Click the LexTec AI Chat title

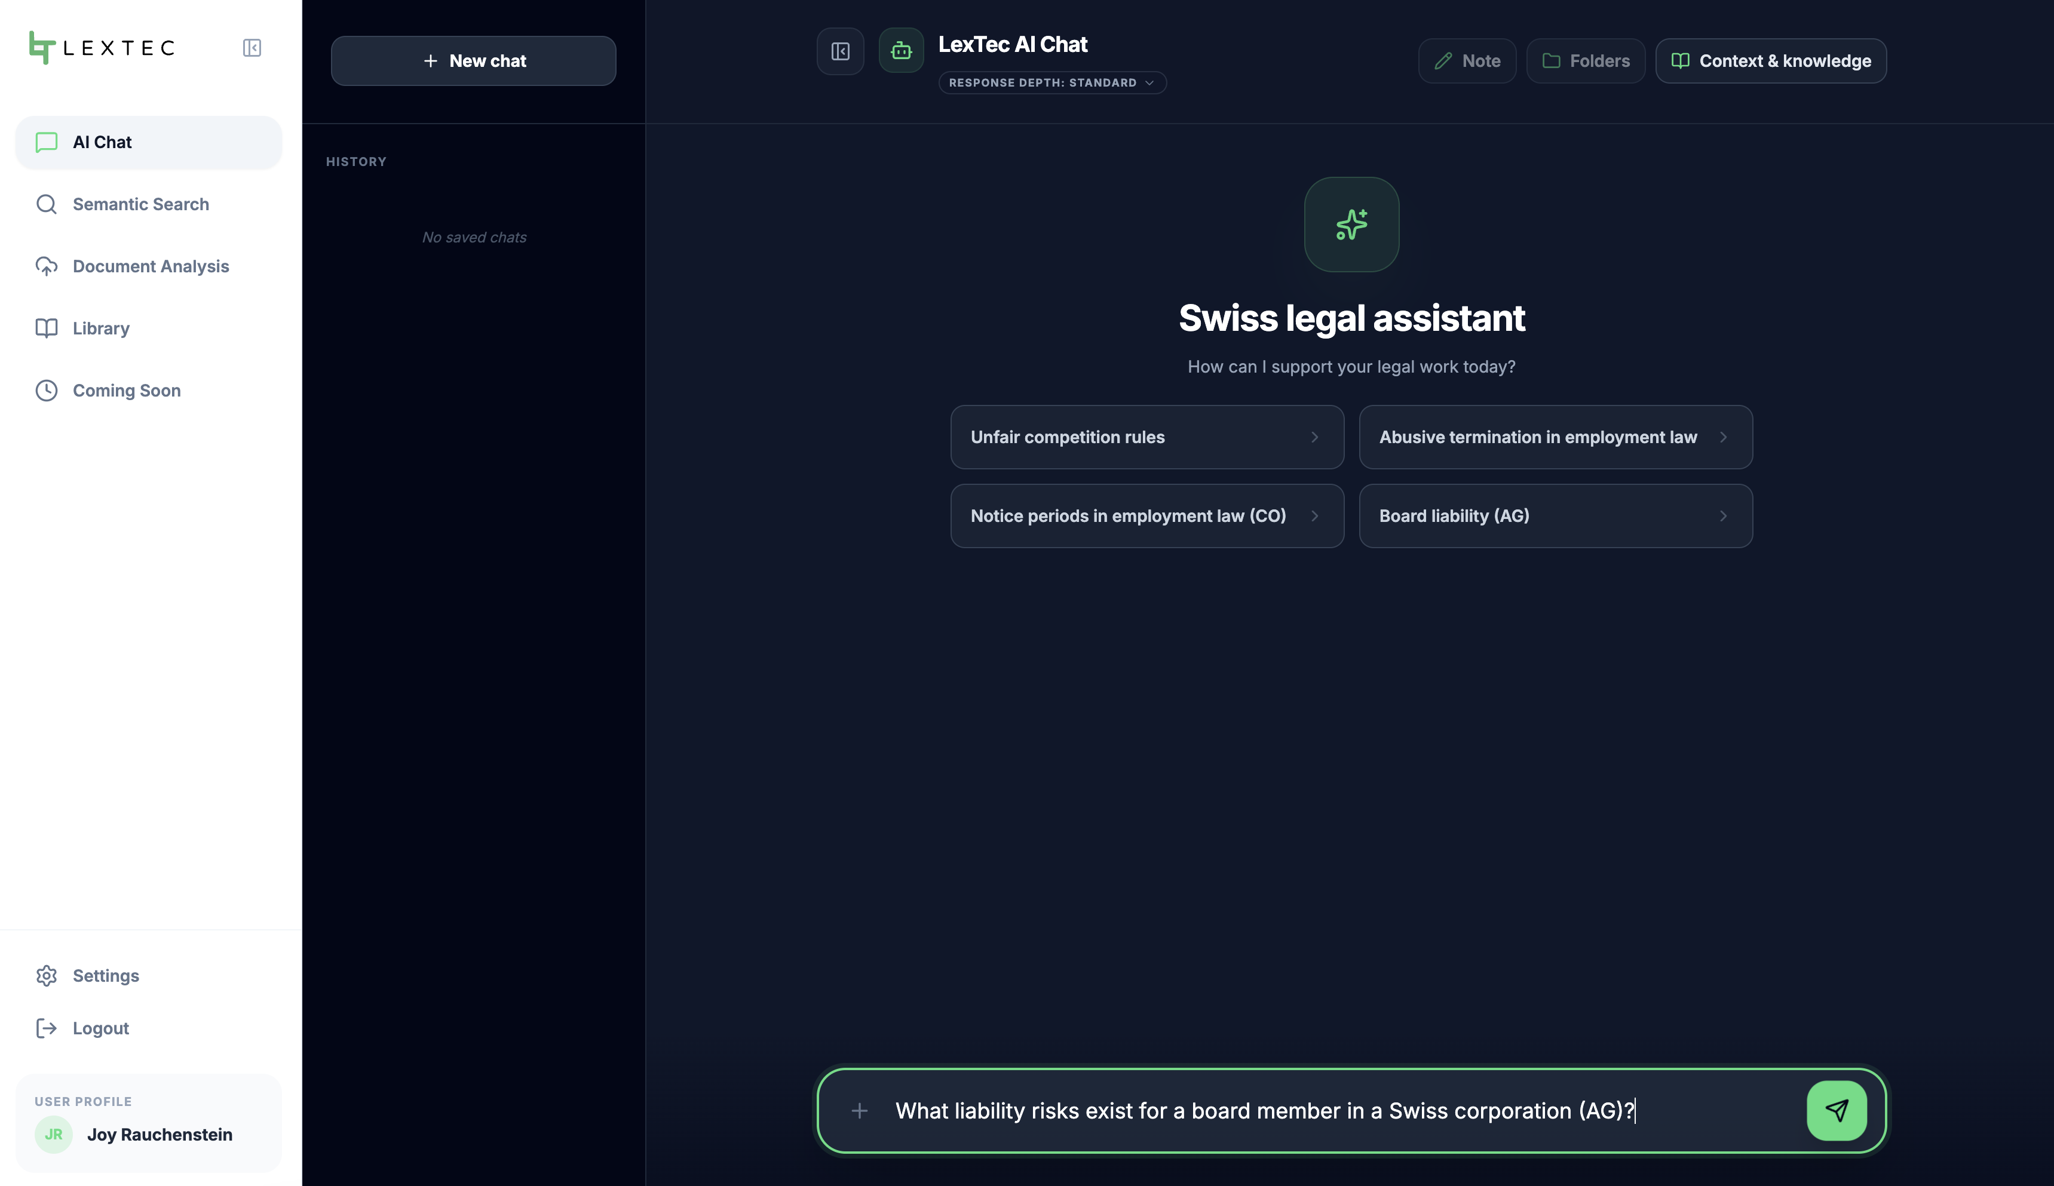point(1013,44)
